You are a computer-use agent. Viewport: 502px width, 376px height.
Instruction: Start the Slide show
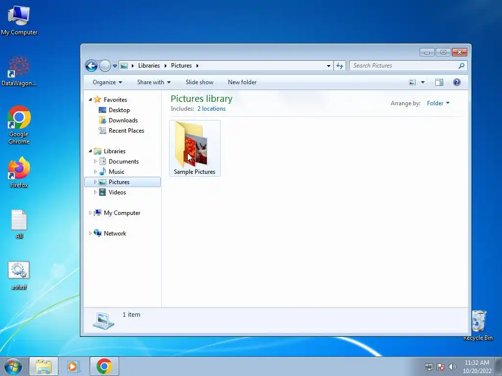click(x=200, y=82)
